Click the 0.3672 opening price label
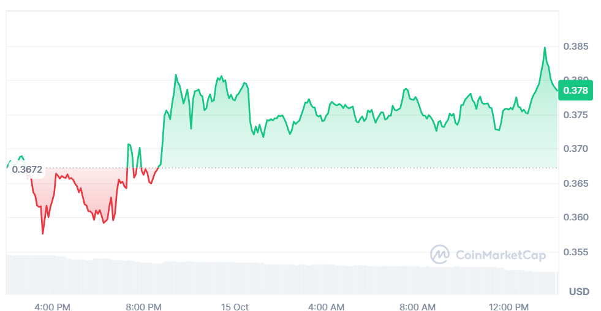601x311 pixels. pyautogui.click(x=28, y=170)
